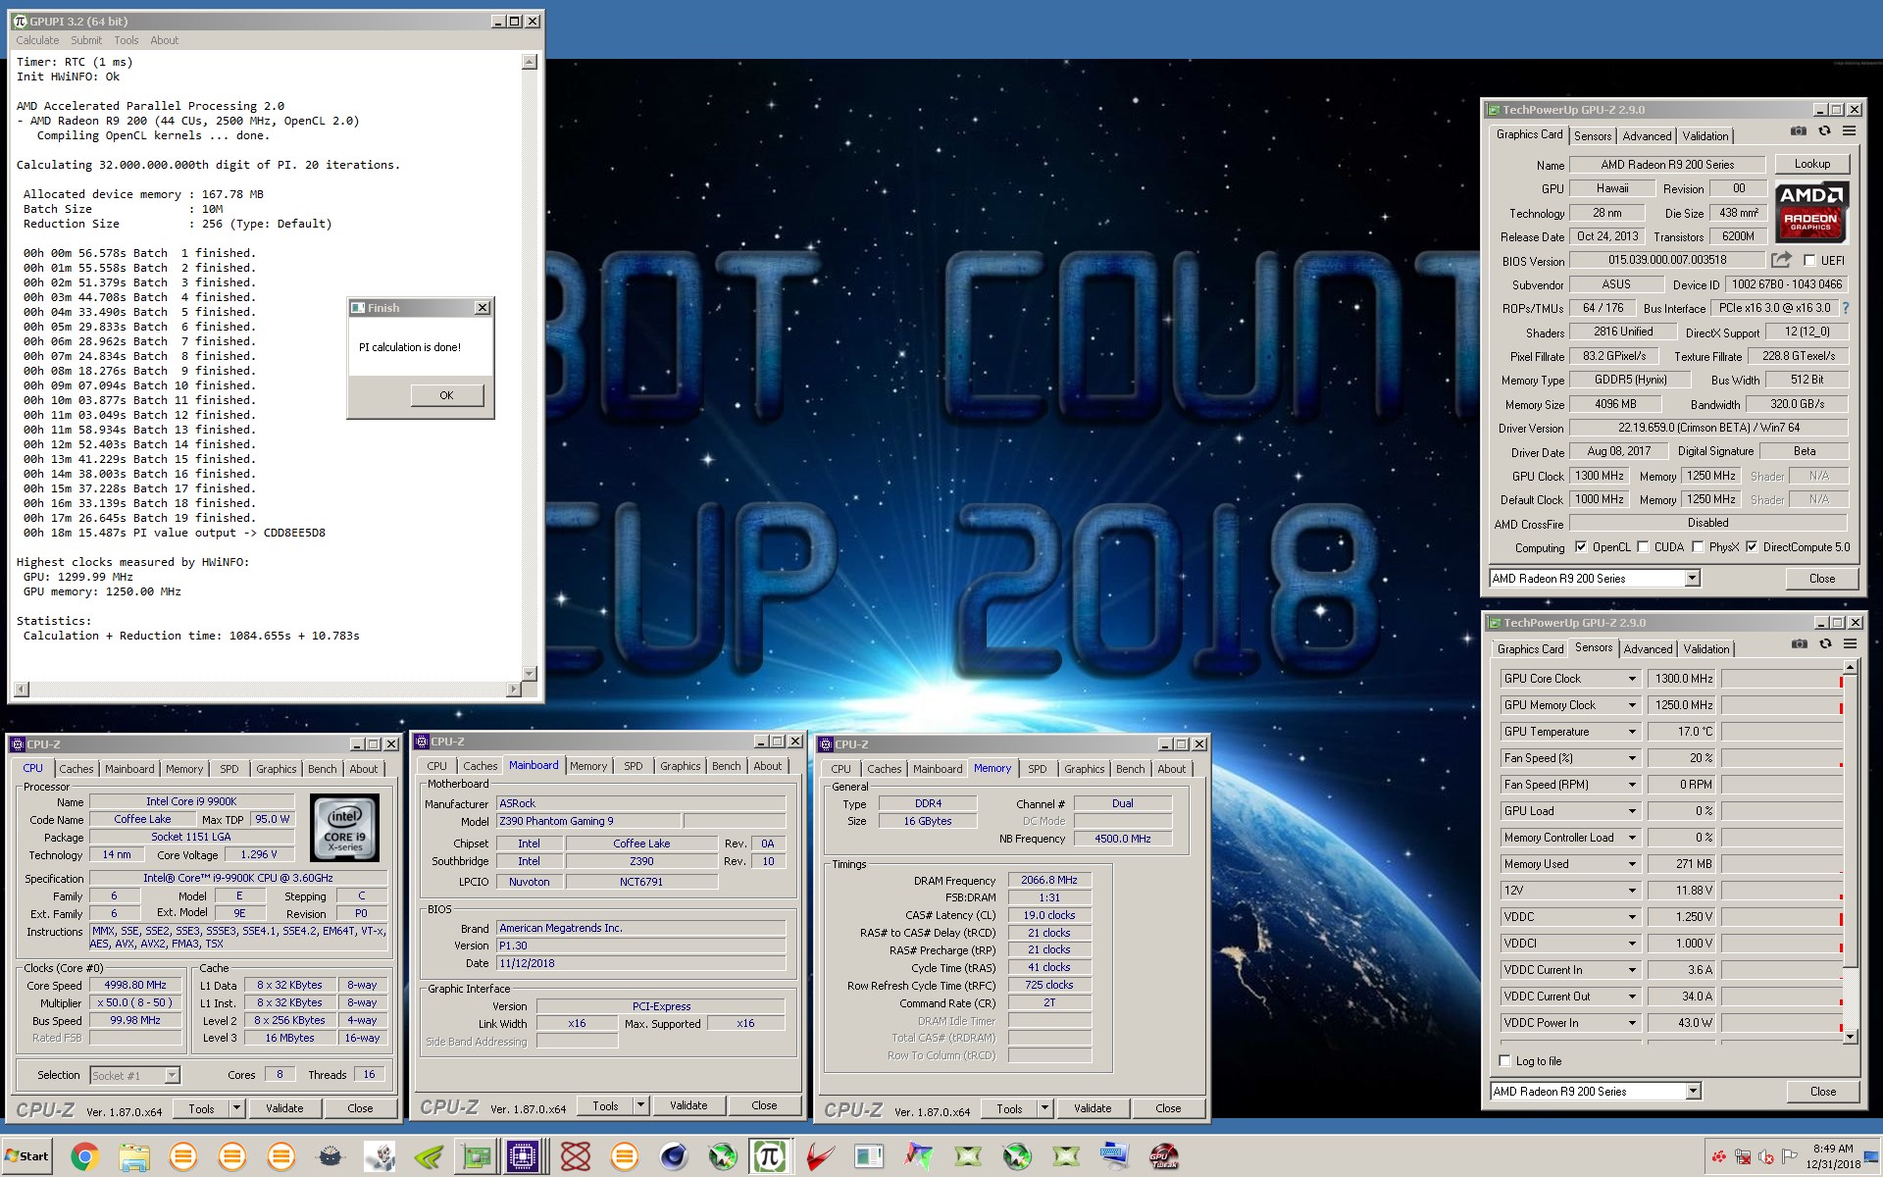The image size is (1883, 1177).
Task: Toggle the CUDA checkbox
Action: pos(1642,547)
